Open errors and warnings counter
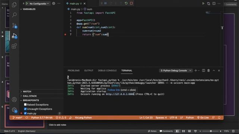 pos(61,118)
